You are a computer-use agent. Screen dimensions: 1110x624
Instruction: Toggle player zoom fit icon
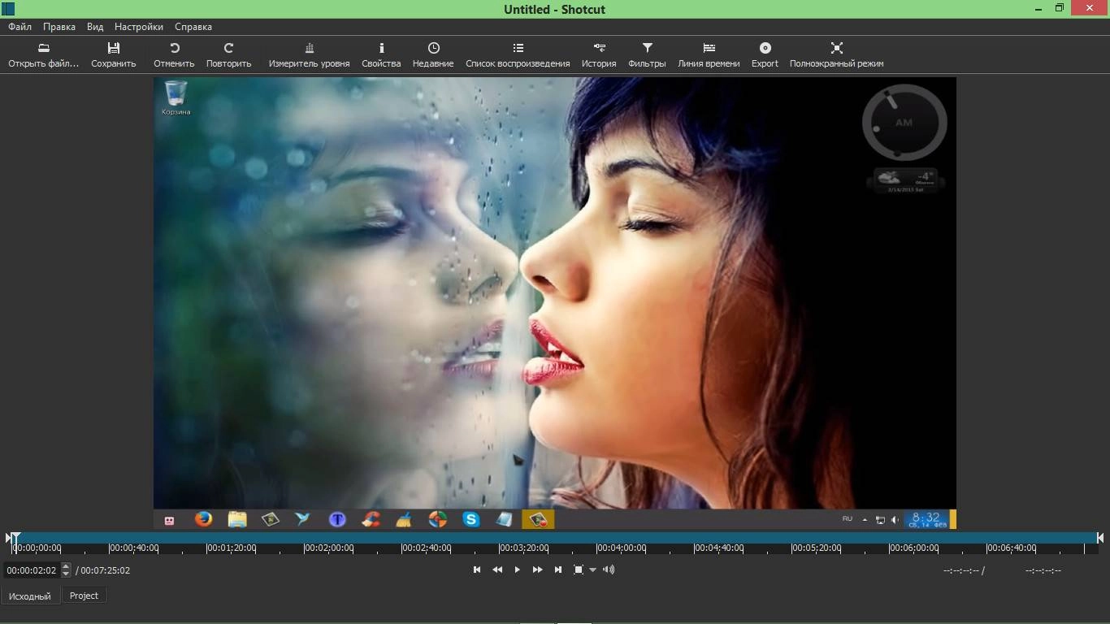pyautogui.click(x=578, y=570)
